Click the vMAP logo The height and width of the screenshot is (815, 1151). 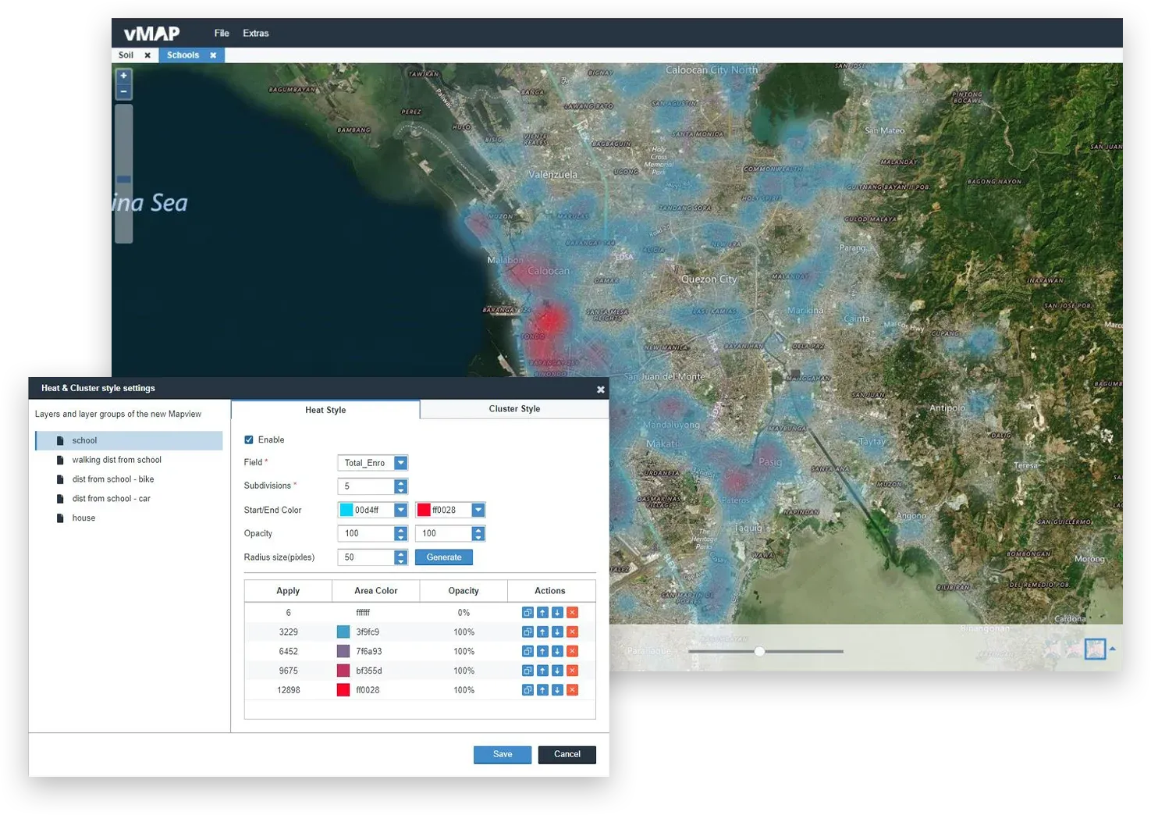pos(151,34)
